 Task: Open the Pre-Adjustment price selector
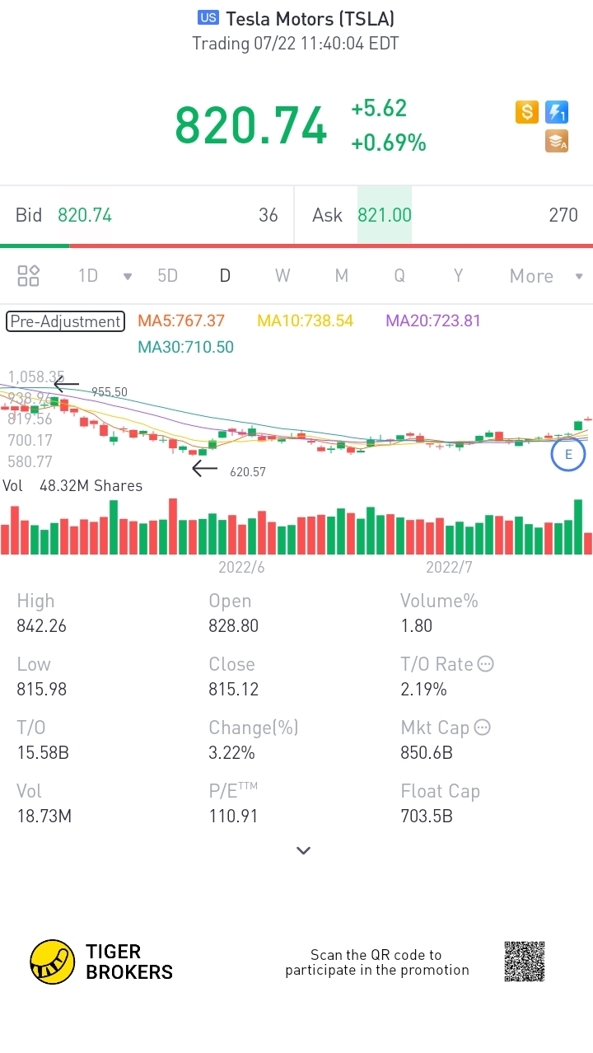[65, 321]
